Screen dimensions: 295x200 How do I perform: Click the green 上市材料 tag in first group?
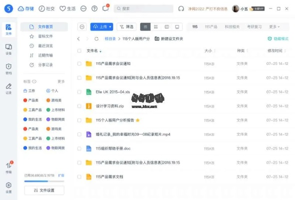(55, 109)
